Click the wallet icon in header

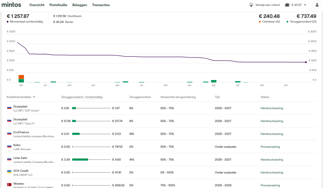coord(287,5)
